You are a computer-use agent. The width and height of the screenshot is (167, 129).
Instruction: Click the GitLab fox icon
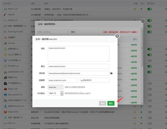point(5,112)
